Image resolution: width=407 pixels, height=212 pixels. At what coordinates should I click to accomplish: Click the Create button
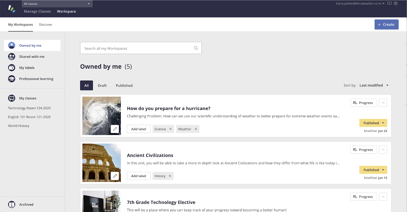click(x=386, y=24)
